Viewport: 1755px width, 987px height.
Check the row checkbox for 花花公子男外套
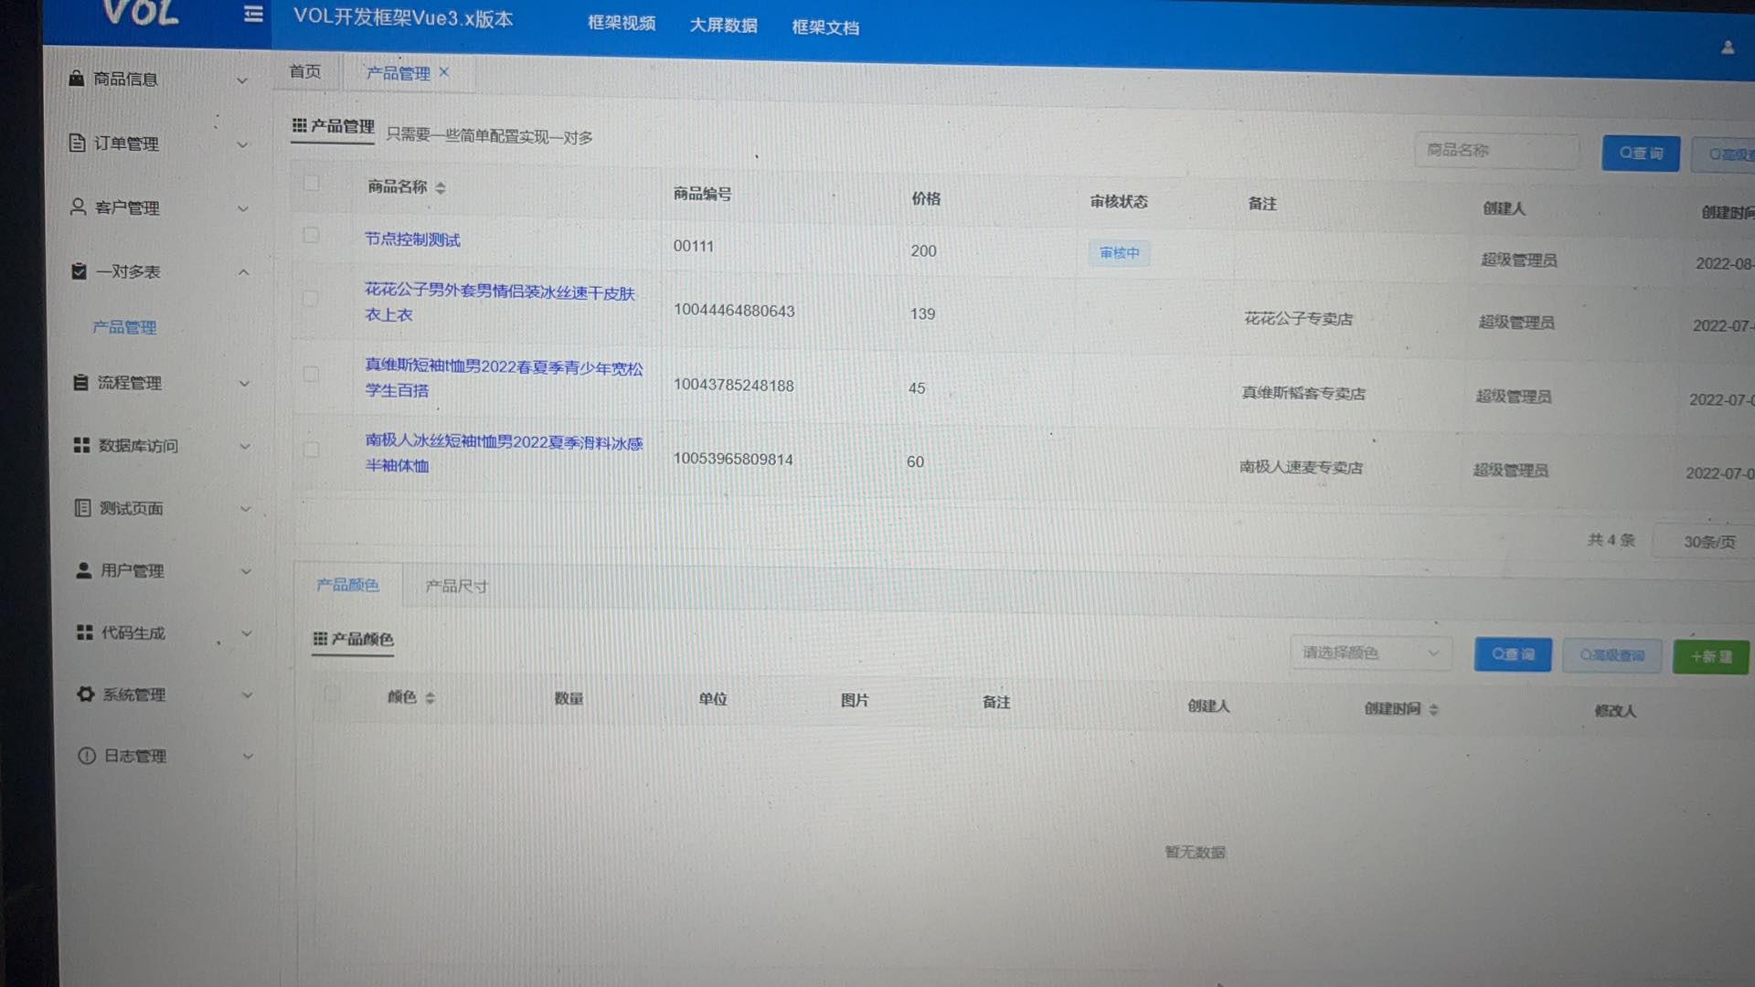[311, 299]
